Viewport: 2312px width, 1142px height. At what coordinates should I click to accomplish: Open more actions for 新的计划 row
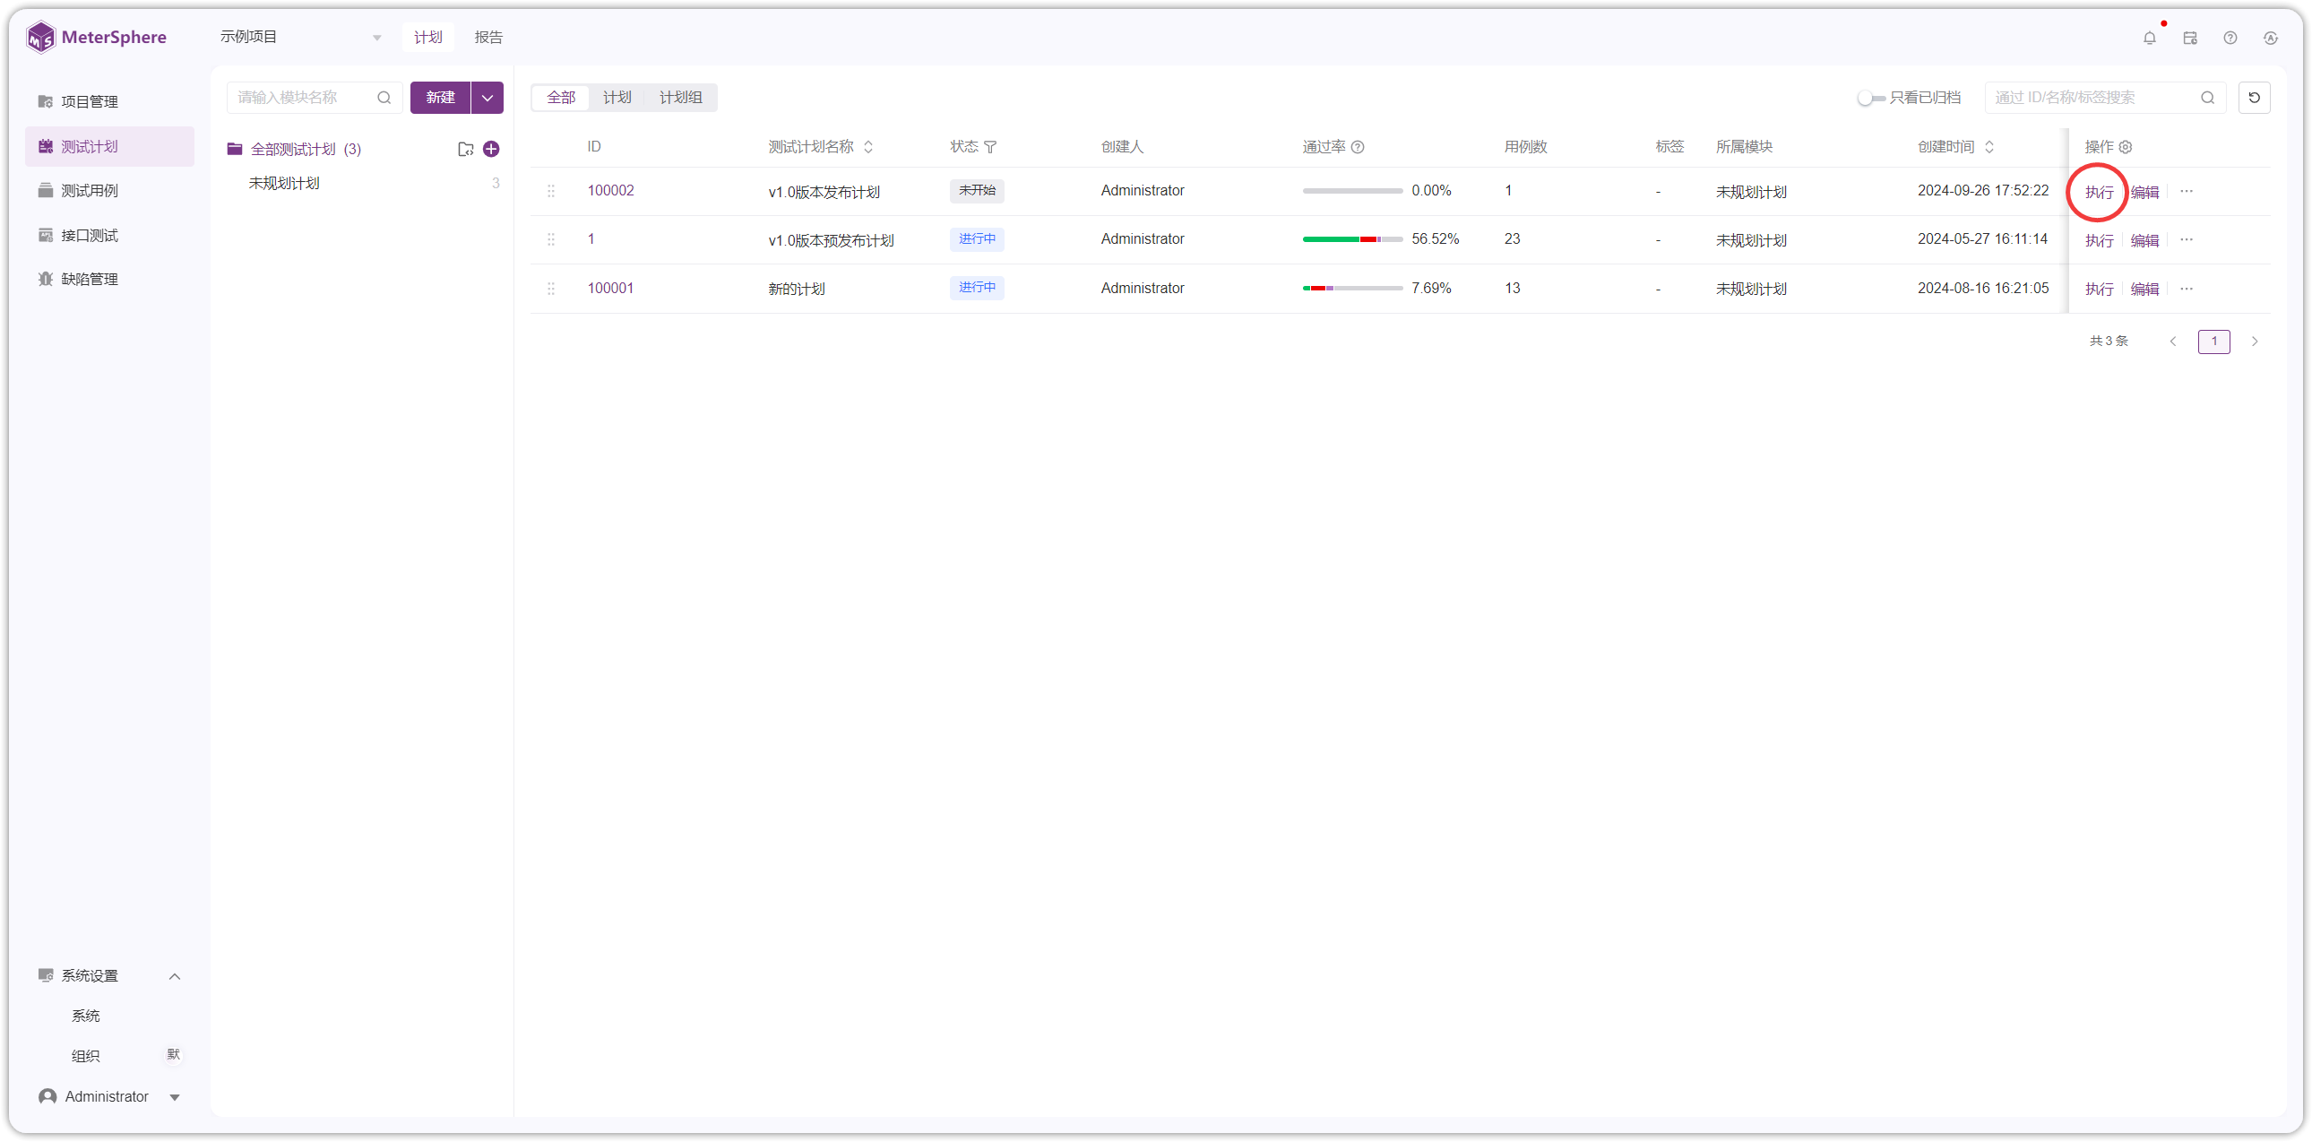click(x=2187, y=290)
